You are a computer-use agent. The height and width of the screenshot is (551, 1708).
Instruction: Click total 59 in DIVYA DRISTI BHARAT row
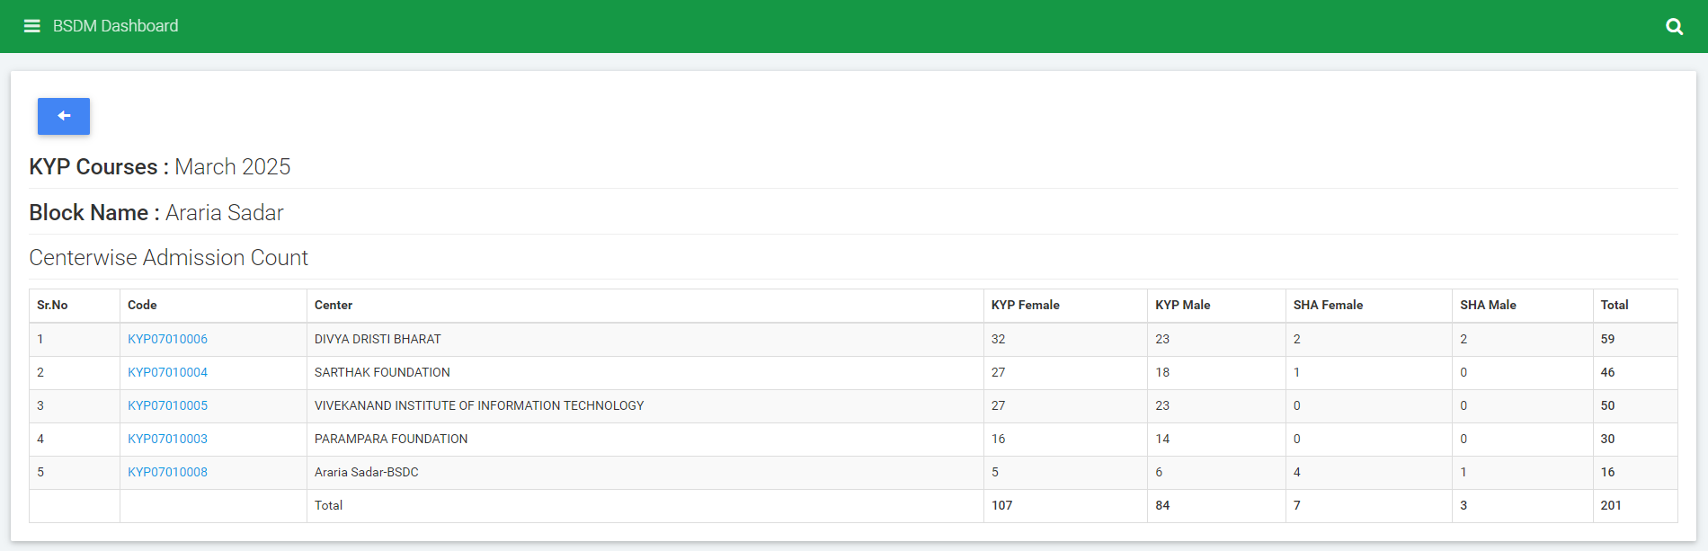pos(1607,339)
